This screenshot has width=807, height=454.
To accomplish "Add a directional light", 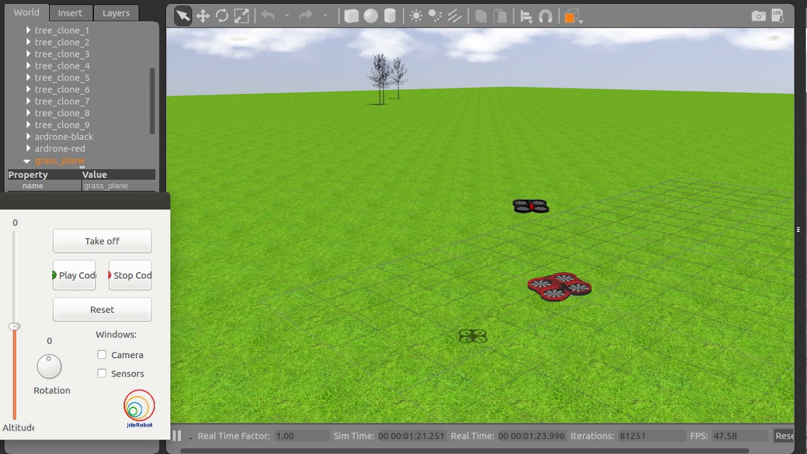I will pyautogui.click(x=455, y=16).
